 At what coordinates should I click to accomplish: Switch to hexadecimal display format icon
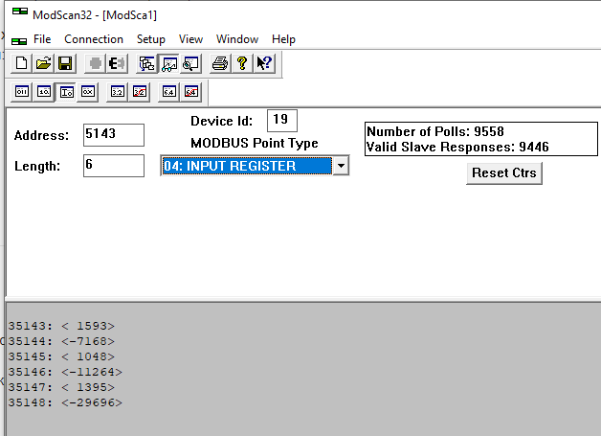88,92
